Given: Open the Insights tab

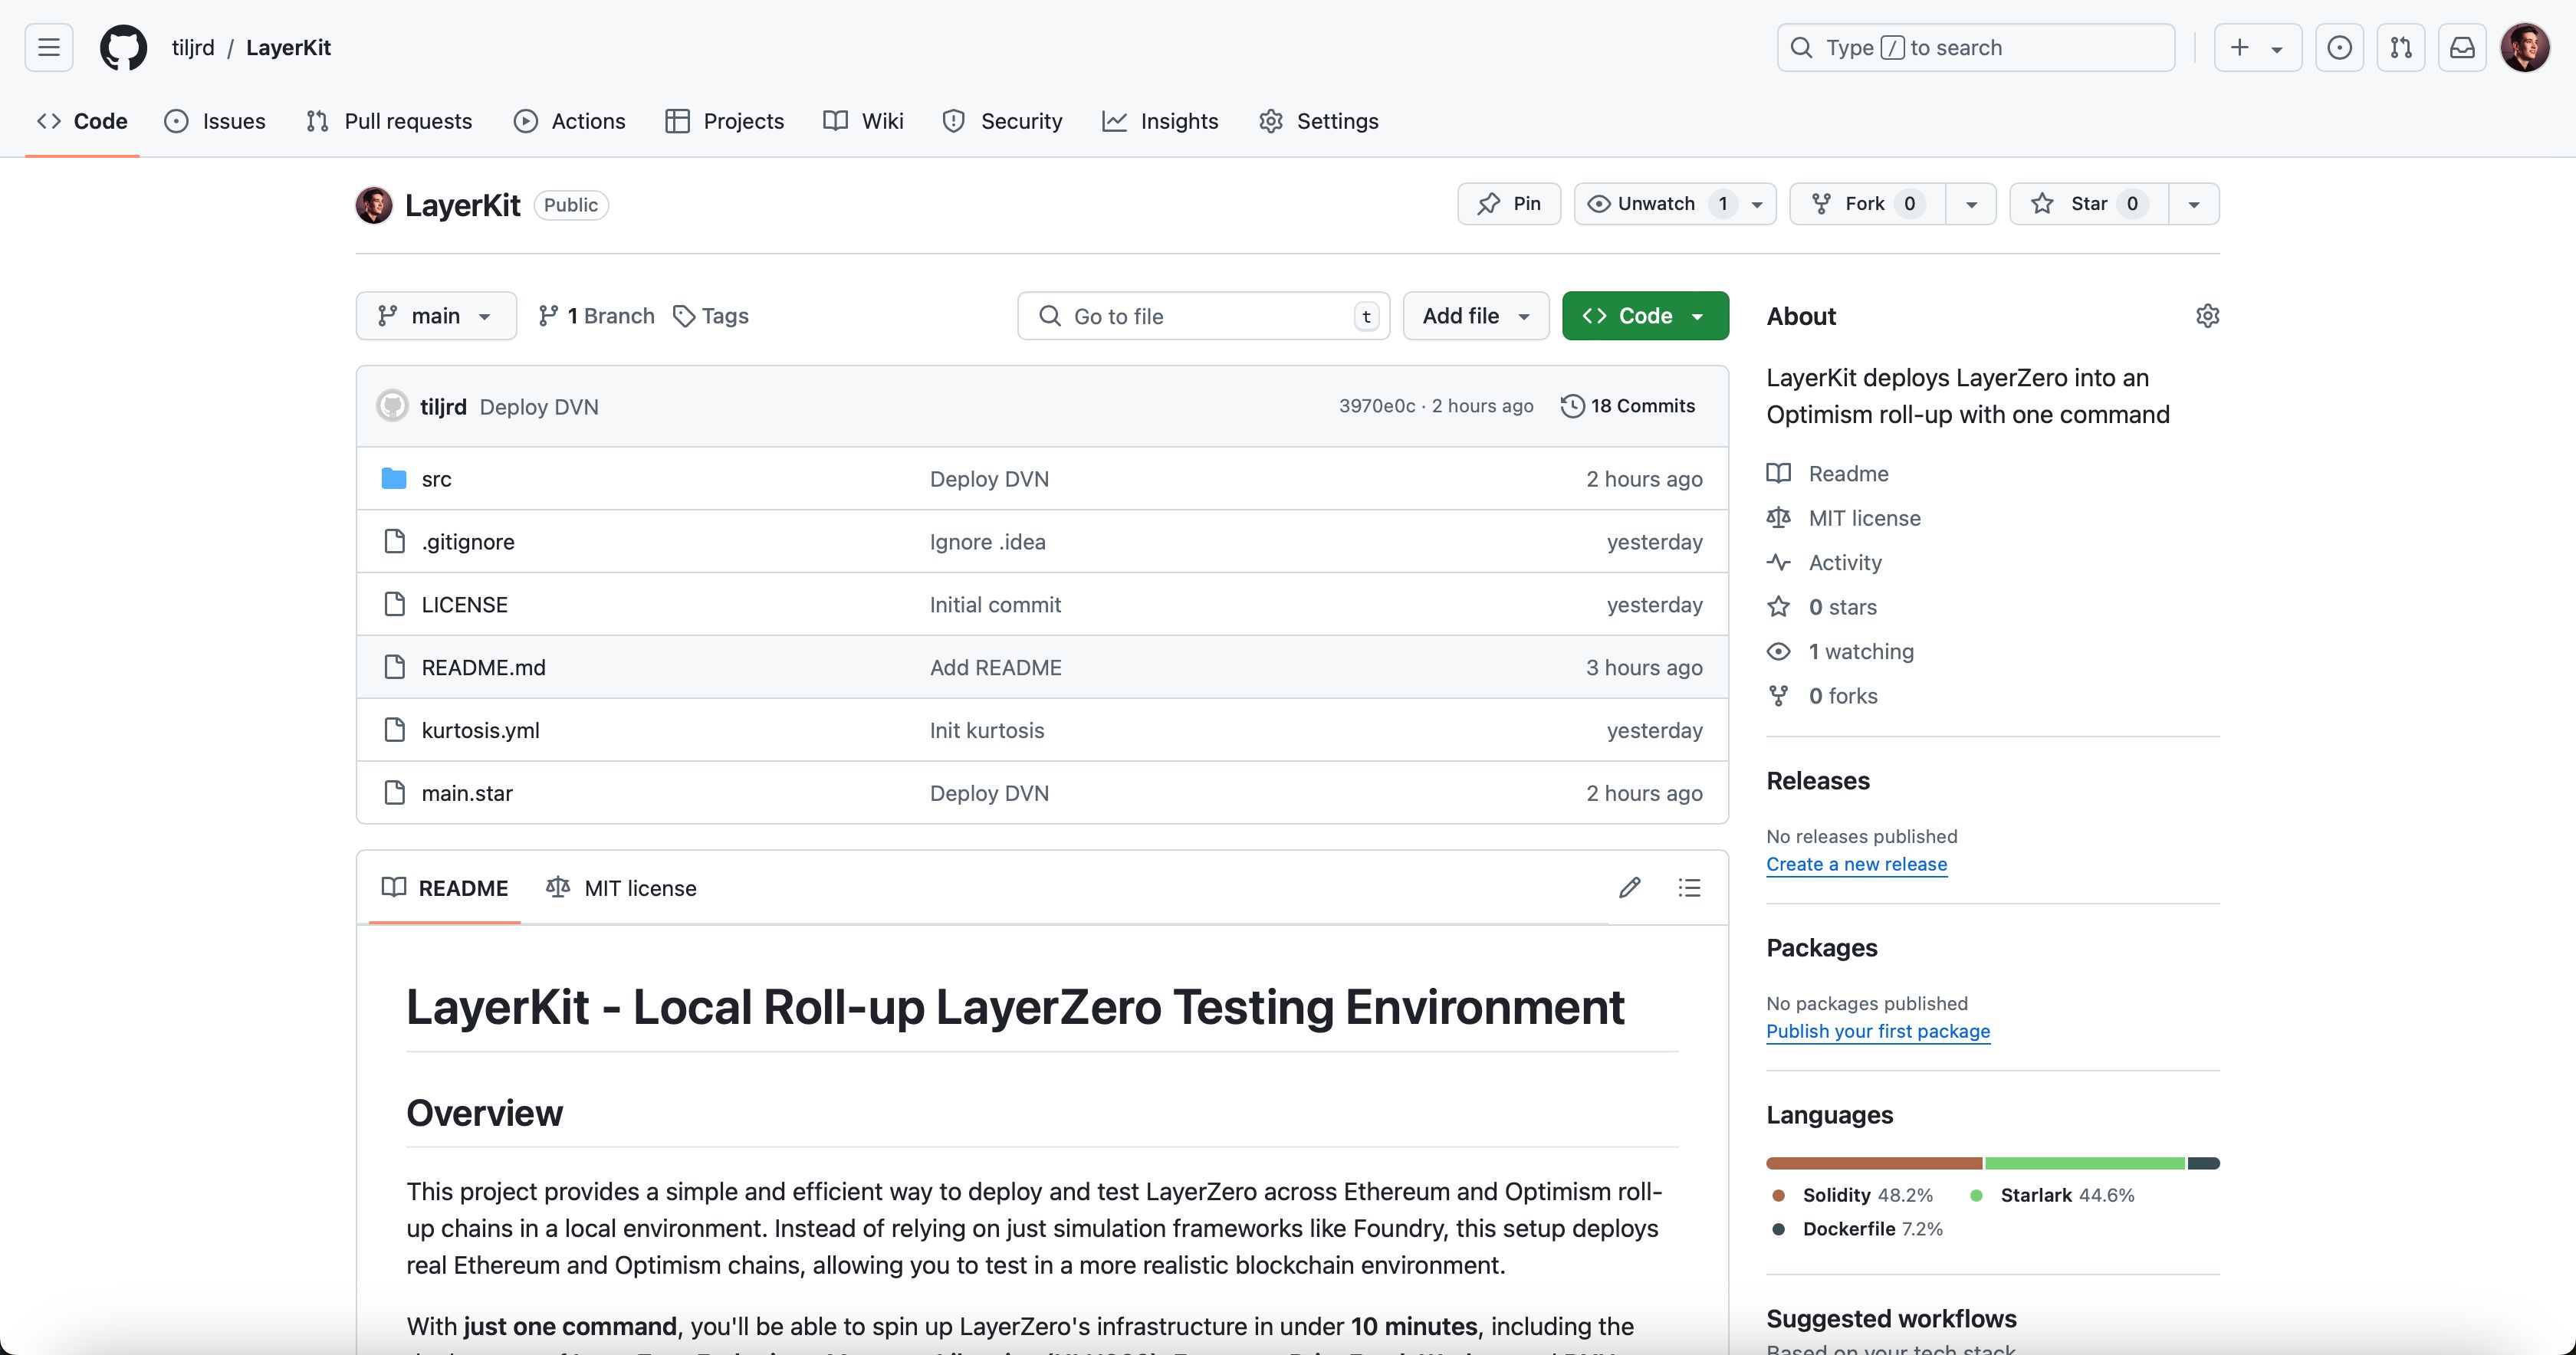Looking at the screenshot, I should [1160, 121].
